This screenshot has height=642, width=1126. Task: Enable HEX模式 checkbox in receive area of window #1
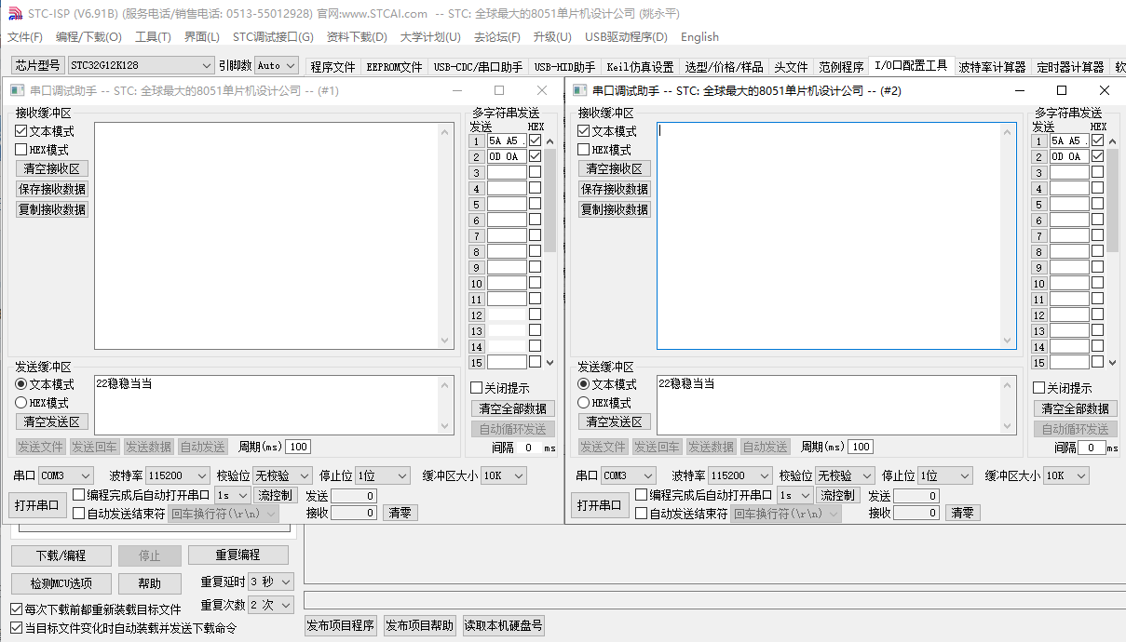(x=21, y=150)
